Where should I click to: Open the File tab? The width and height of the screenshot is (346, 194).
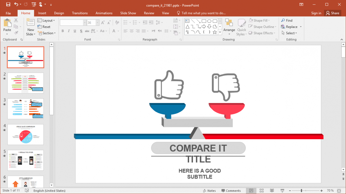8,13
